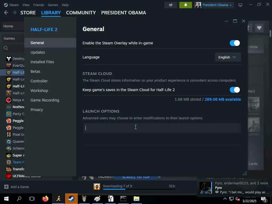Switch to Big Picture mode monitor icon
The image size is (272, 204).
[x=240, y=5]
